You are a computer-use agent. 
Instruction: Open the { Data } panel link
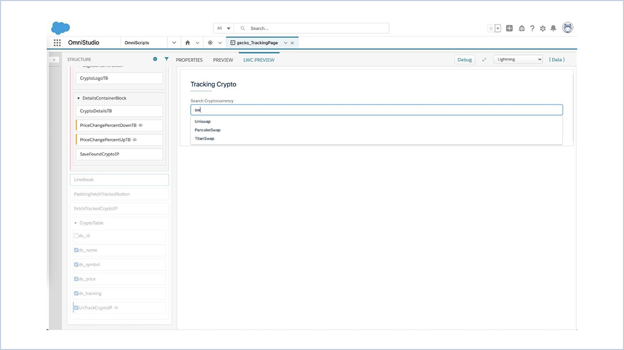point(556,59)
